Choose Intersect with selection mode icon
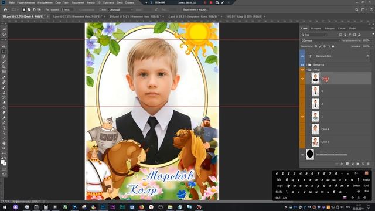The width and height of the screenshot is (375, 211). (39, 9)
